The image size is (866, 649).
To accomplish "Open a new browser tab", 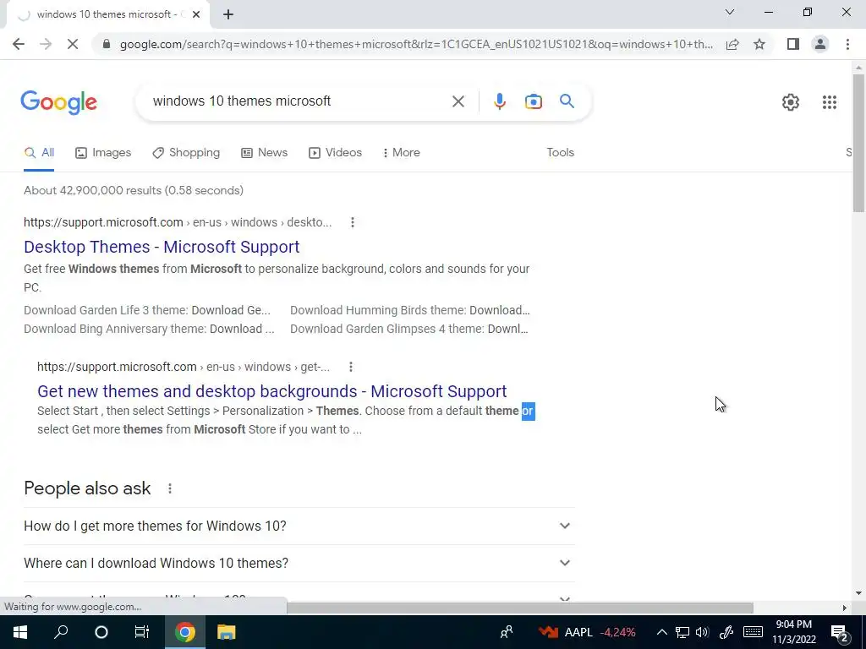I will [x=228, y=14].
